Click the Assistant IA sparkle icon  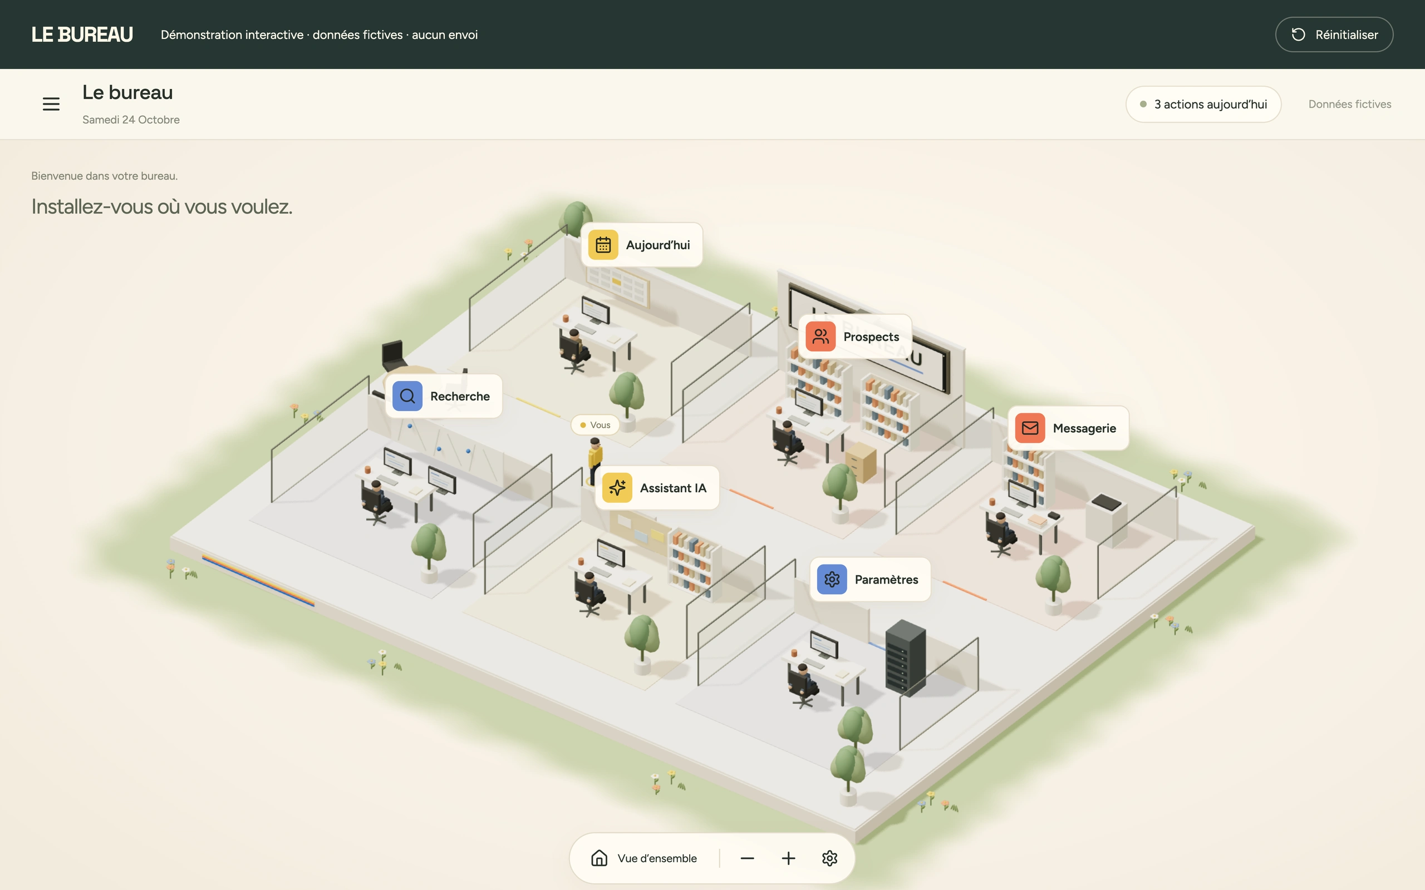(617, 488)
